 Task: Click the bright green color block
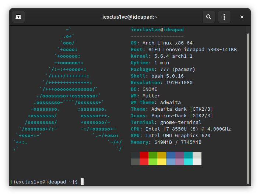[153, 162]
